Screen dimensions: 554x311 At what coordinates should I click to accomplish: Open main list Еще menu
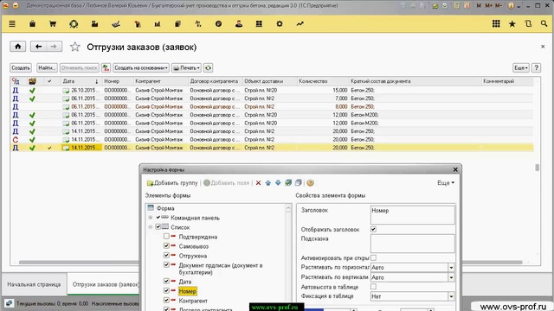coord(521,67)
